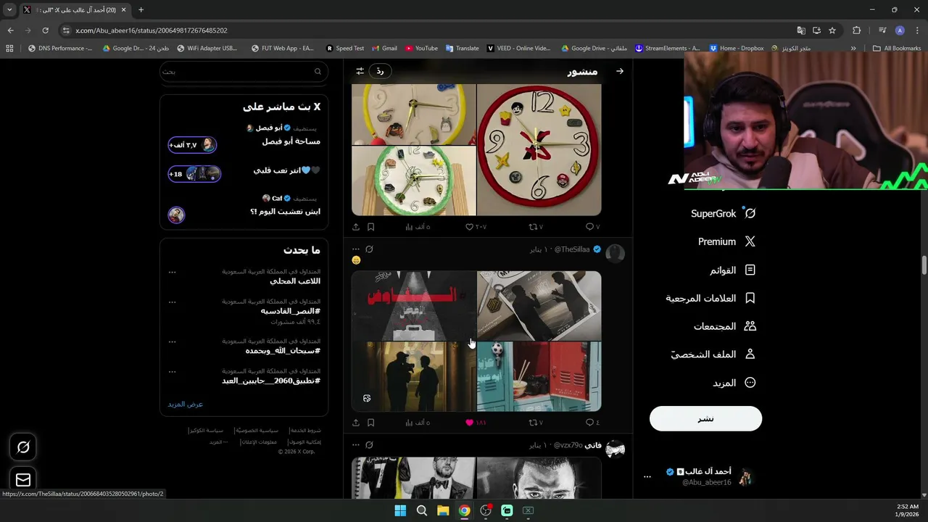Open account menu dots beside Abu_abeer16
The image size is (928, 522).
tap(647, 477)
